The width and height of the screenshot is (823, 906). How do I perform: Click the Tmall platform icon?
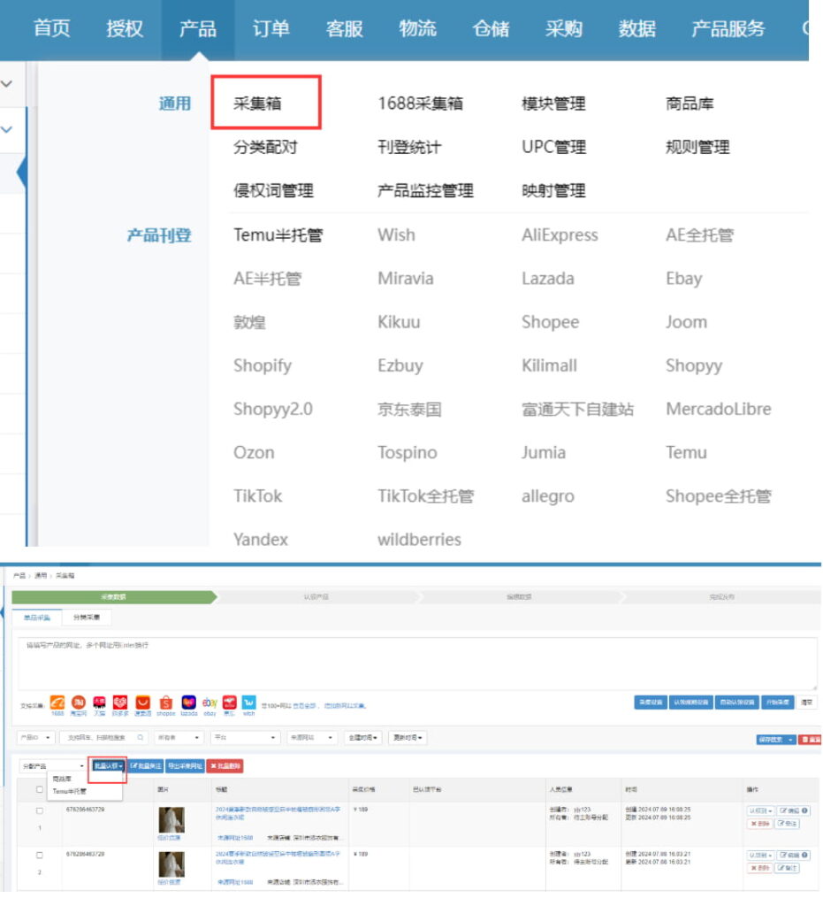(100, 702)
